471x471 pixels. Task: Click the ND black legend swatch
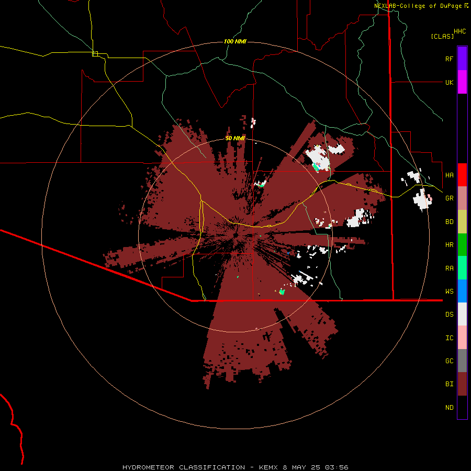[x=462, y=407]
